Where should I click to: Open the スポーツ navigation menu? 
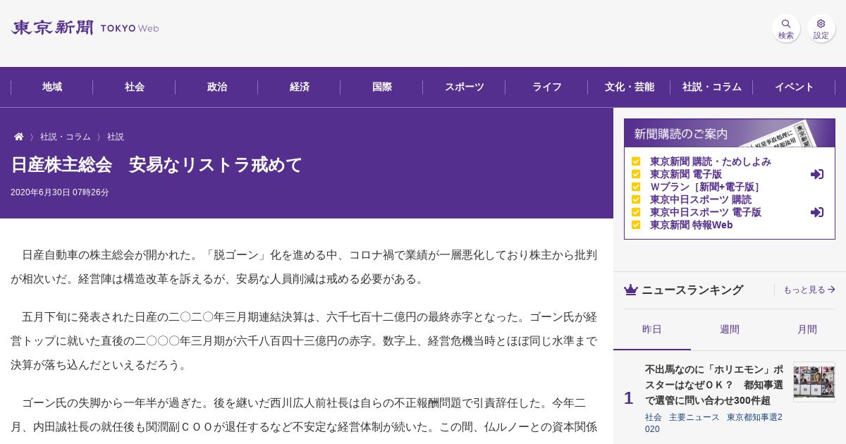tap(465, 87)
